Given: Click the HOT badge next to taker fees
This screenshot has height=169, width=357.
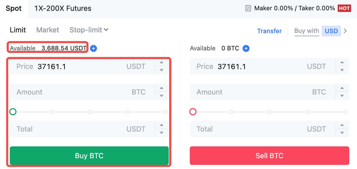Looking at the screenshot, I should click(x=345, y=8).
